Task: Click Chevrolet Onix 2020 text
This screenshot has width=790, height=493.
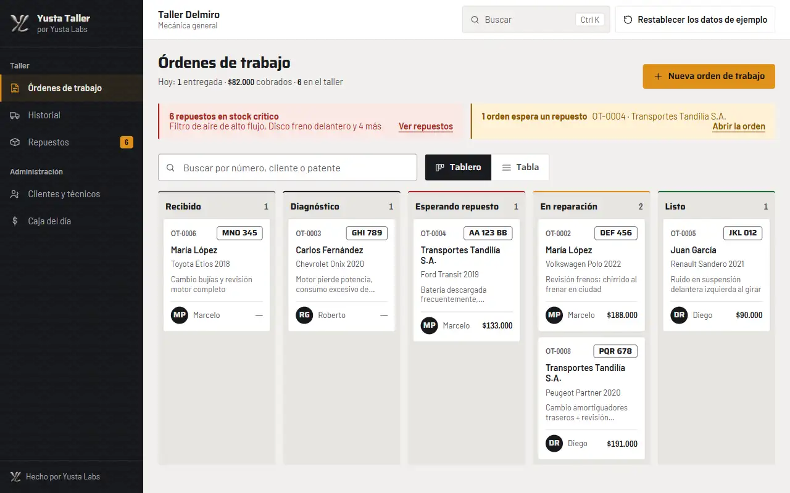Action: coord(330,264)
